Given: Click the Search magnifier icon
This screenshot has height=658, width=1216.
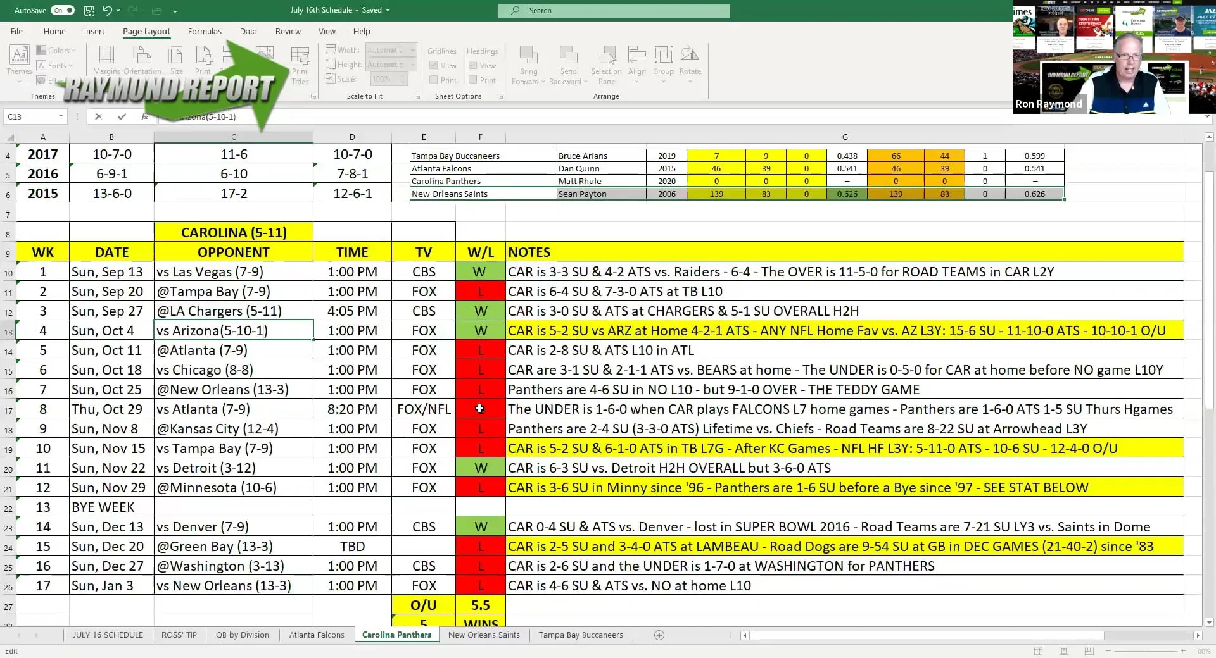Looking at the screenshot, I should pos(515,11).
